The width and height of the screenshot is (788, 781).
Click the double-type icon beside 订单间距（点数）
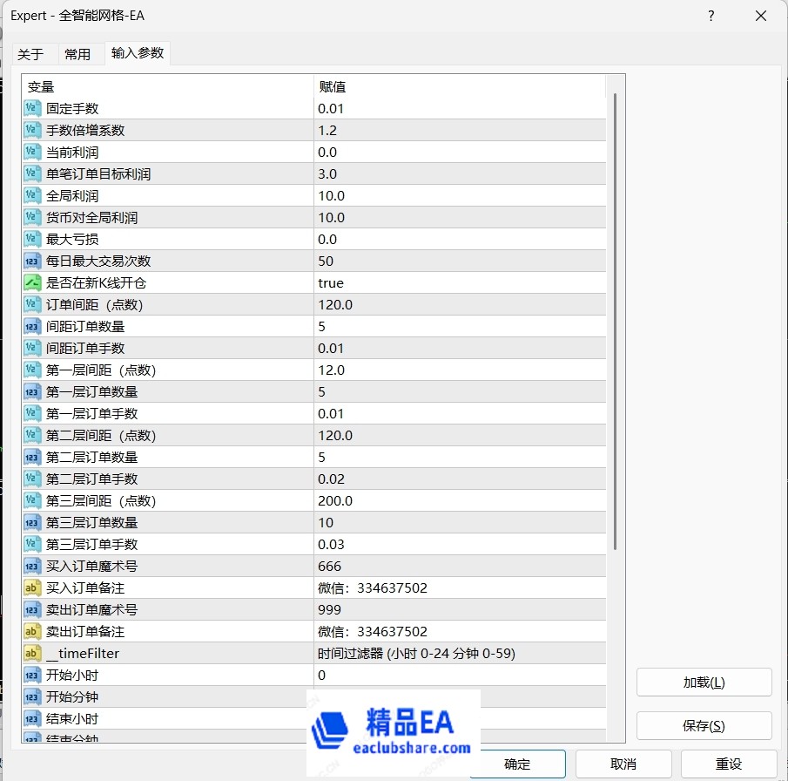[x=32, y=303]
